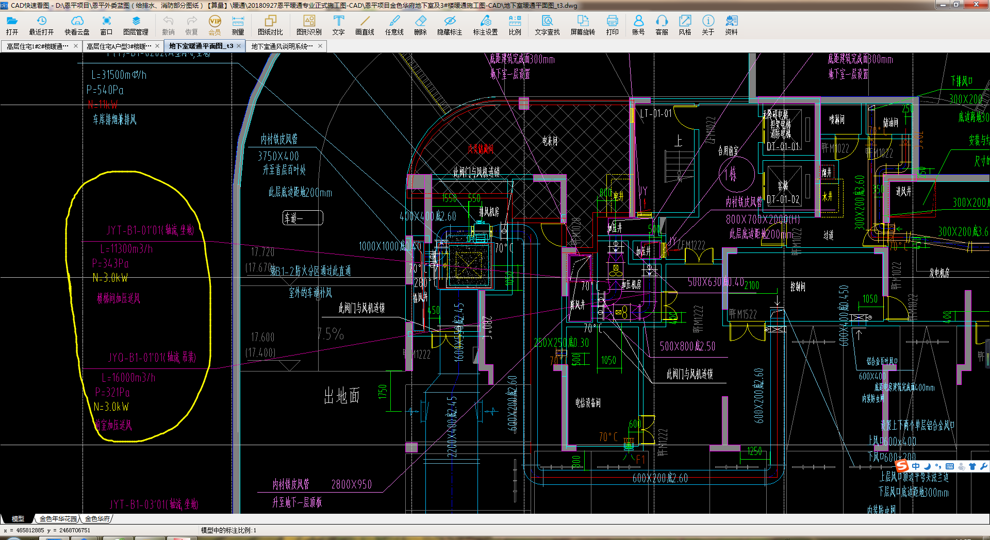This screenshot has width=990, height=540.
Task: Open the 账号 account panel
Action: [638, 25]
